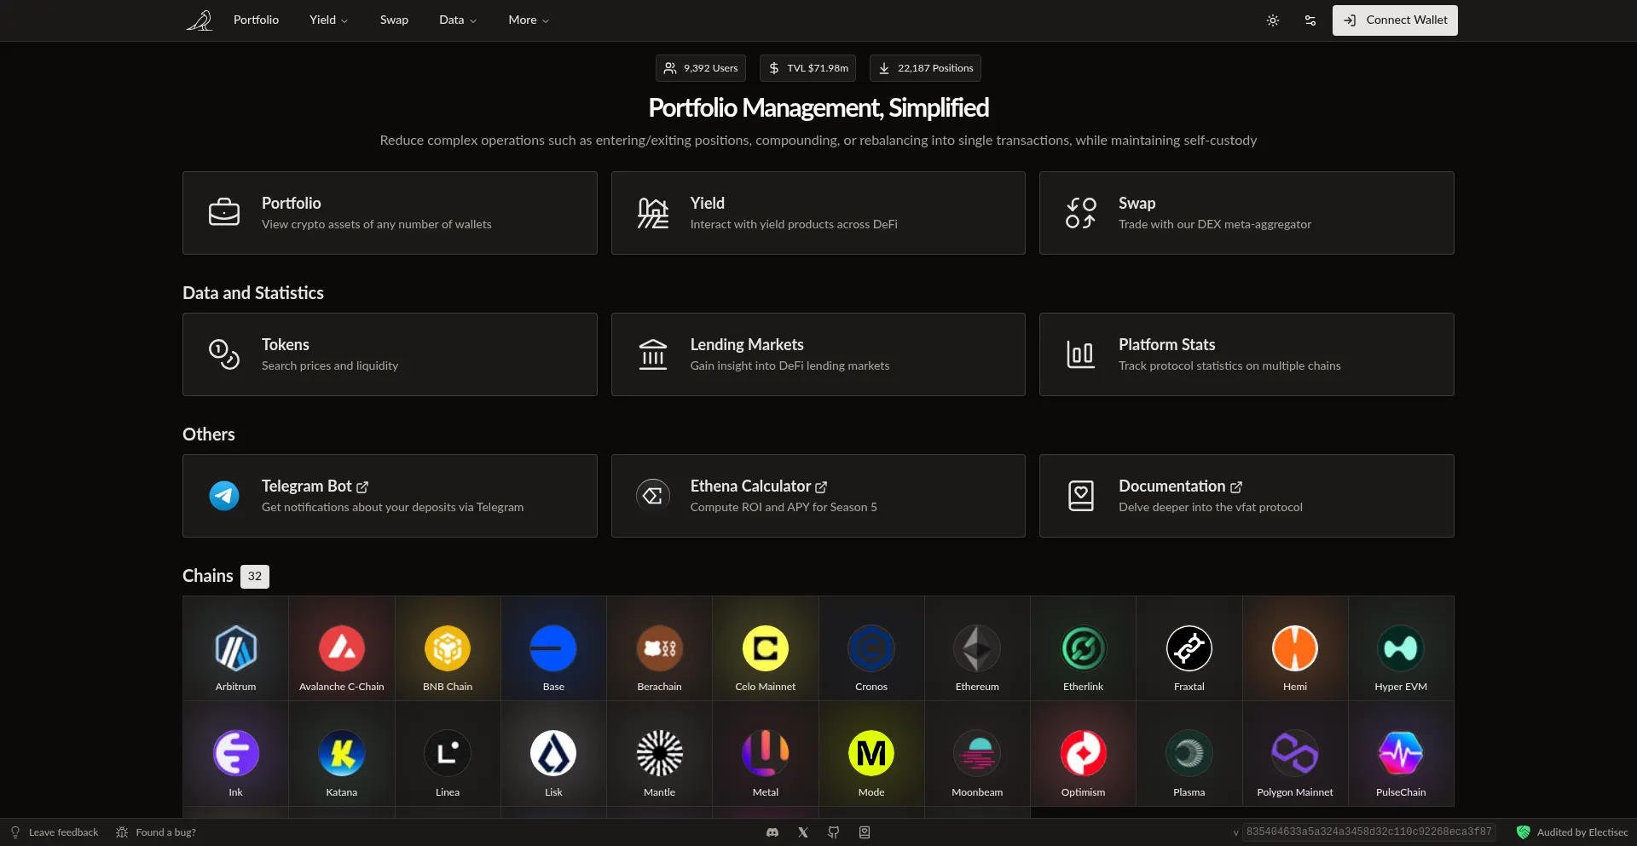
Task: Expand the Data dropdown menu
Action: tap(457, 20)
